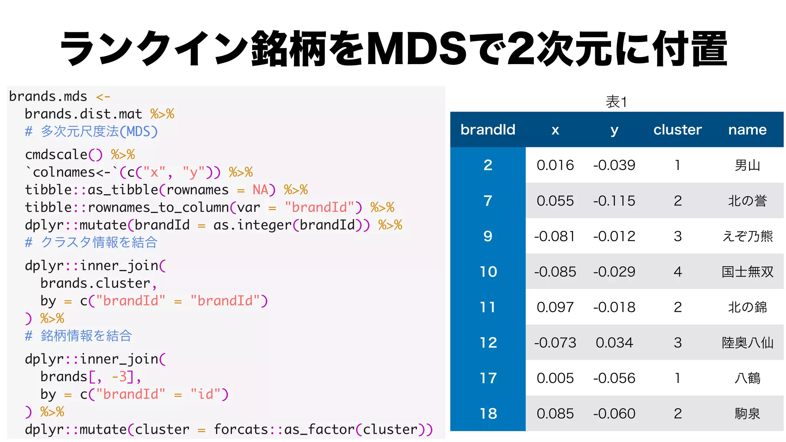The height and width of the screenshot is (442, 786).
Task: Select the name column header
Action: pyautogui.click(x=747, y=130)
